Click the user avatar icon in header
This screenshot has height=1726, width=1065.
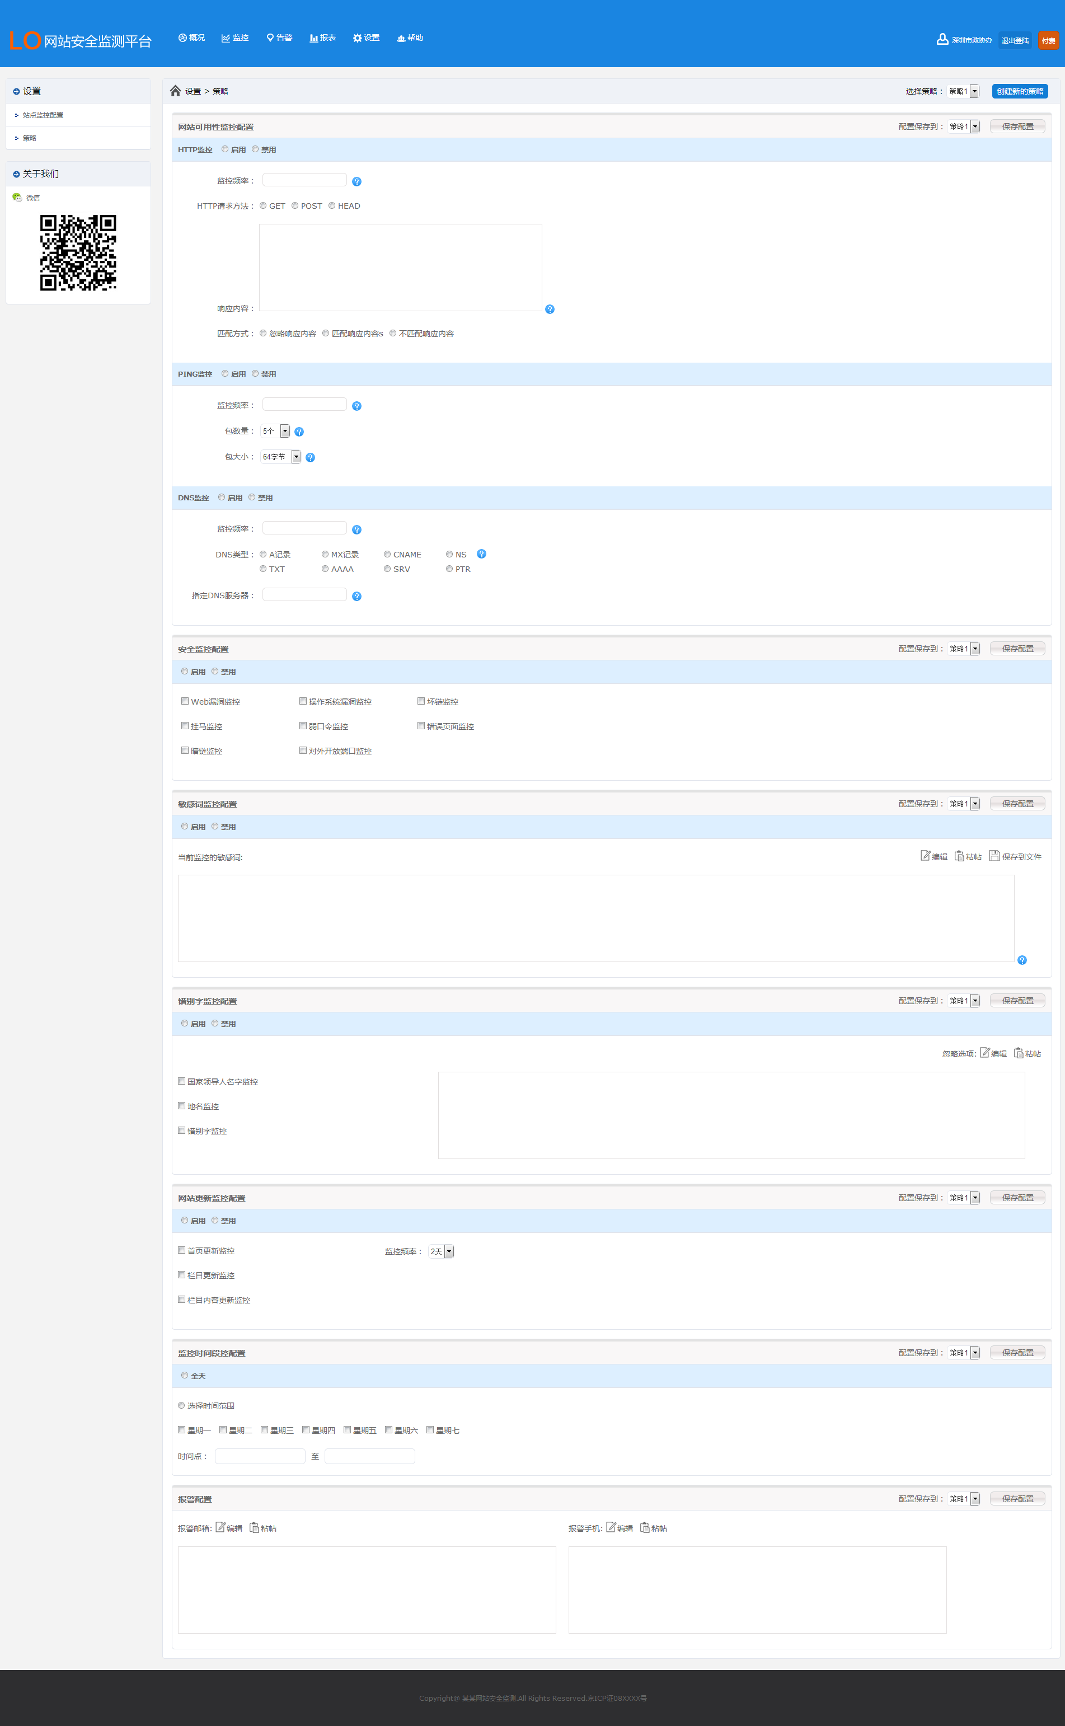pyautogui.click(x=942, y=39)
